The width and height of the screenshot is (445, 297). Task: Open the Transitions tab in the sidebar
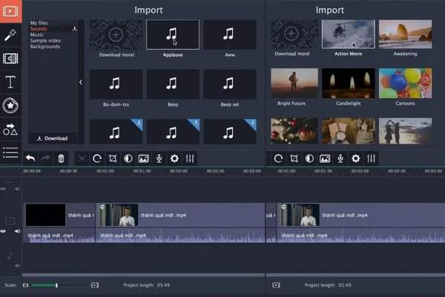click(x=10, y=59)
